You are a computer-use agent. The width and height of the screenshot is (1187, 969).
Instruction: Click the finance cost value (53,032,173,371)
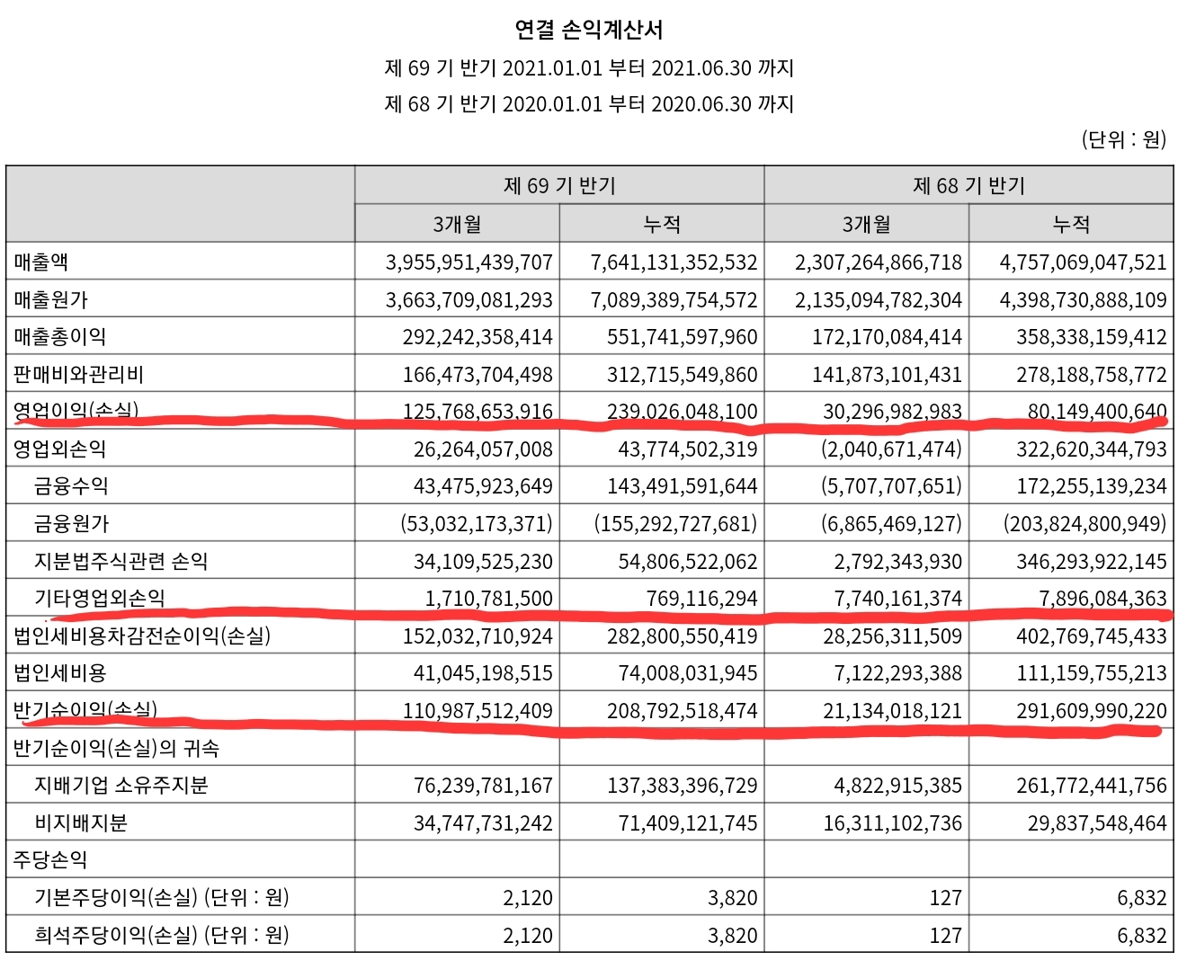coord(477,523)
